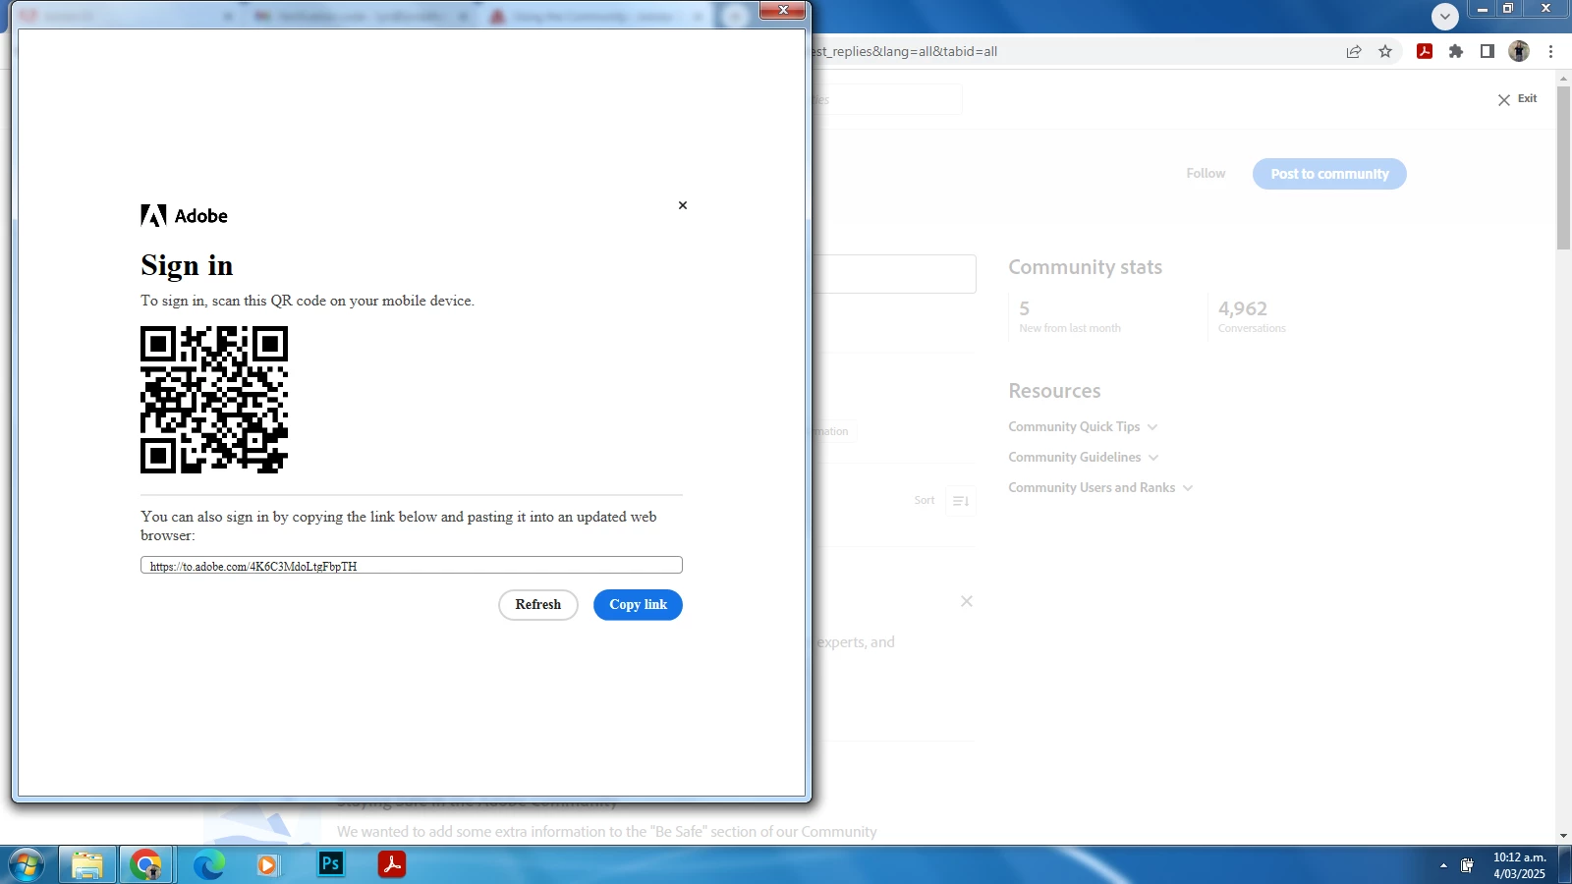The width and height of the screenshot is (1572, 884).
Task: Select the to.adobe.com link text field
Action: coord(412,566)
